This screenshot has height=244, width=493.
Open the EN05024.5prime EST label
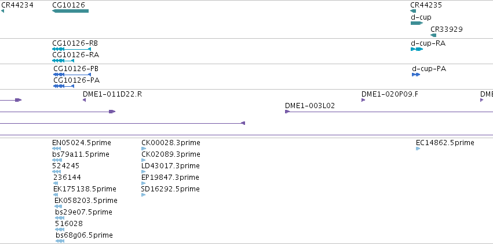click(82, 143)
